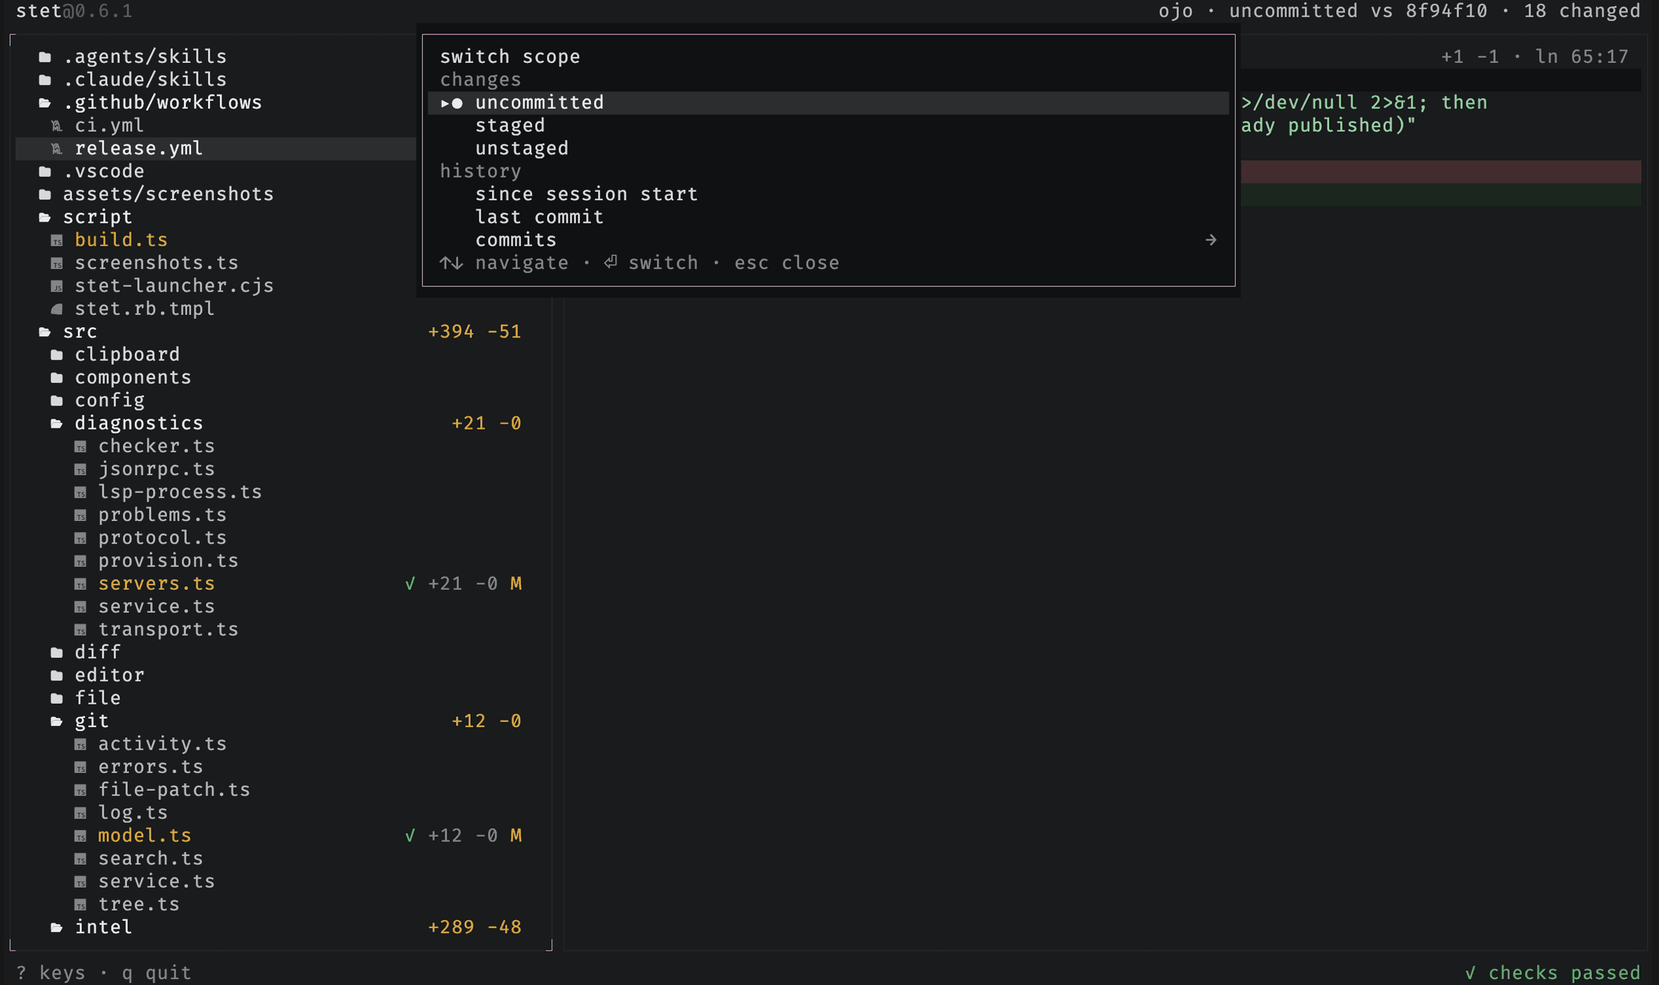Click the .claude/skills folder icon
The width and height of the screenshot is (1659, 985).
point(45,80)
